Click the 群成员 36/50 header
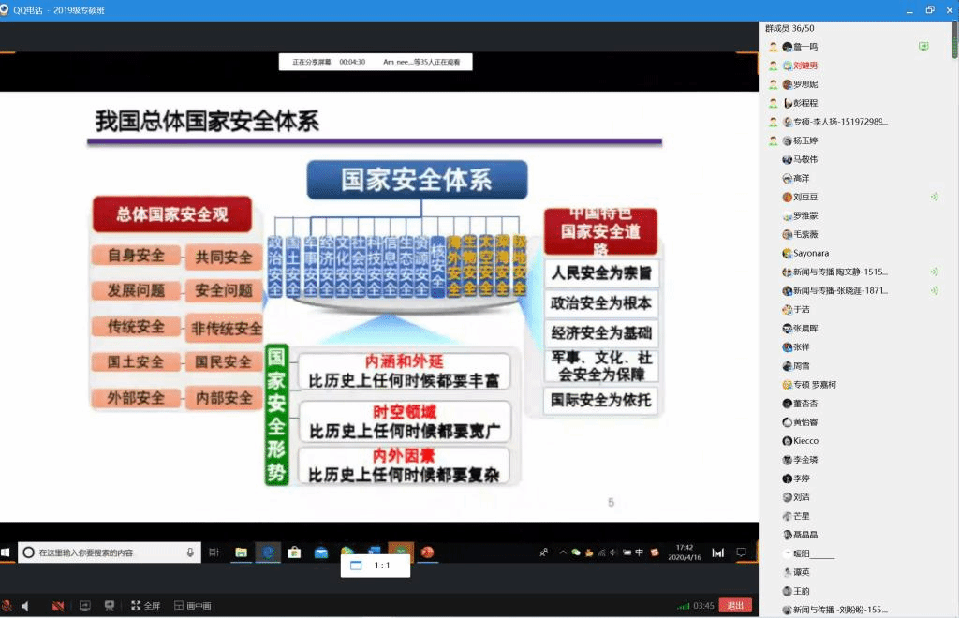Image resolution: width=959 pixels, height=618 pixels. coord(789,28)
